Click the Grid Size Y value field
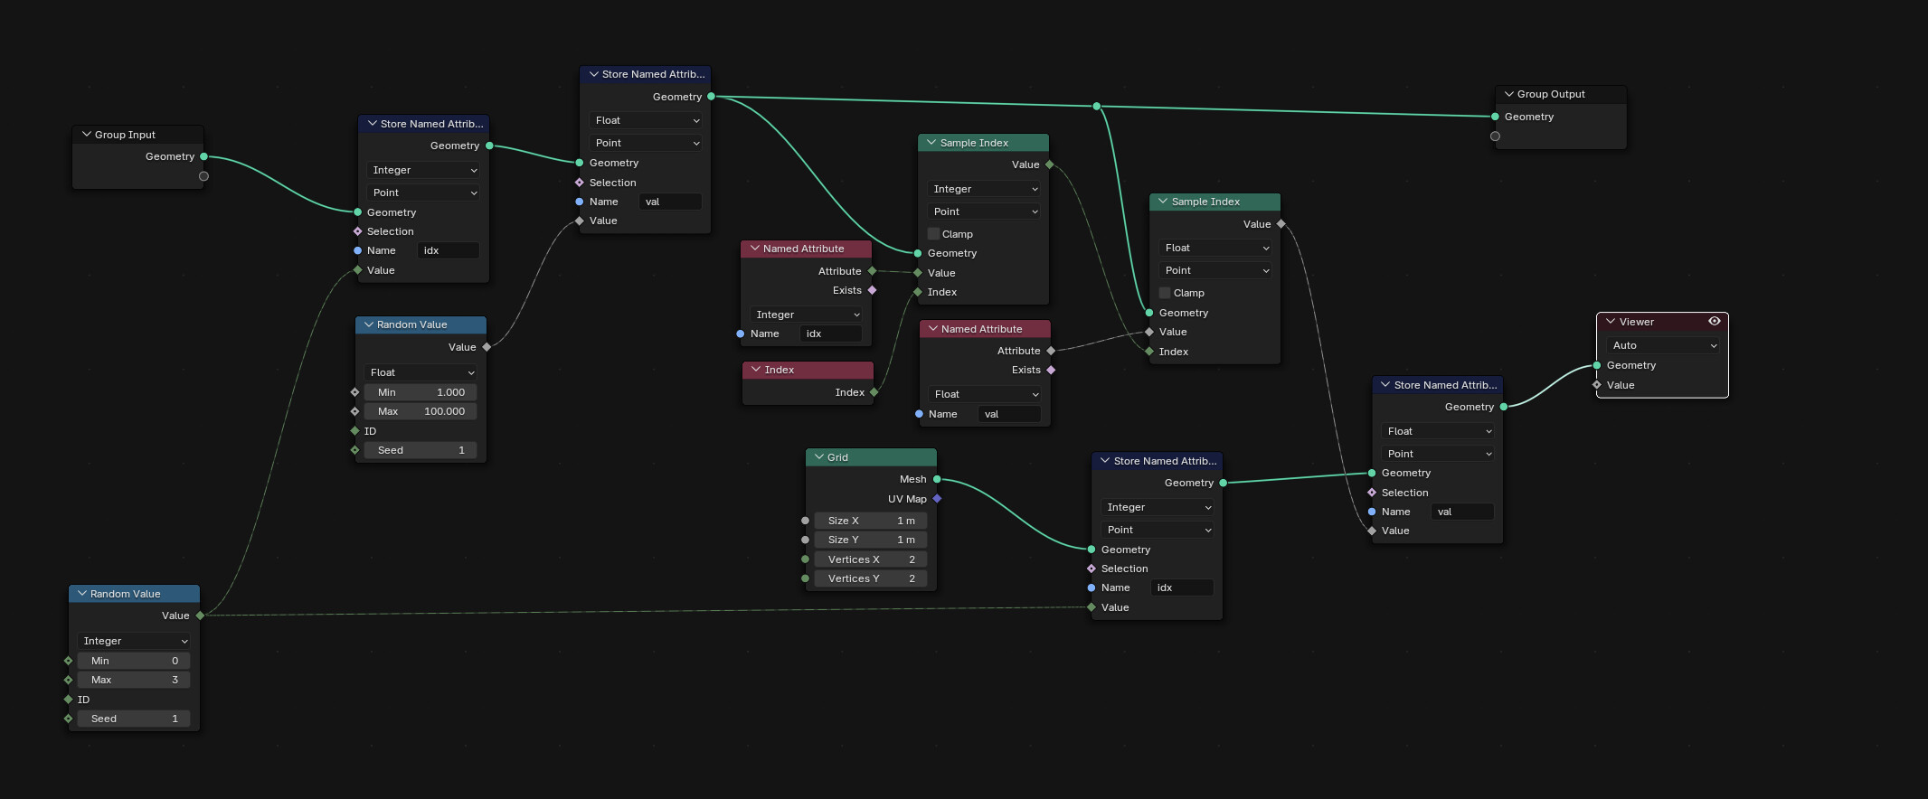Viewport: 1928px width, 799px height. [871, 540]
